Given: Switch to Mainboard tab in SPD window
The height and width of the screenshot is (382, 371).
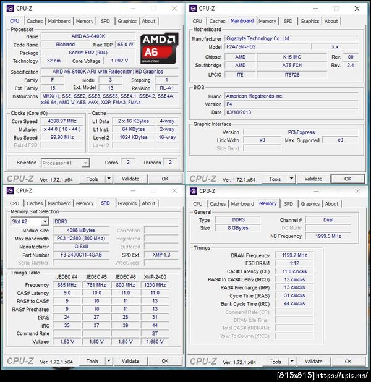Looking at the screenshot, I should tap(59, 203).
